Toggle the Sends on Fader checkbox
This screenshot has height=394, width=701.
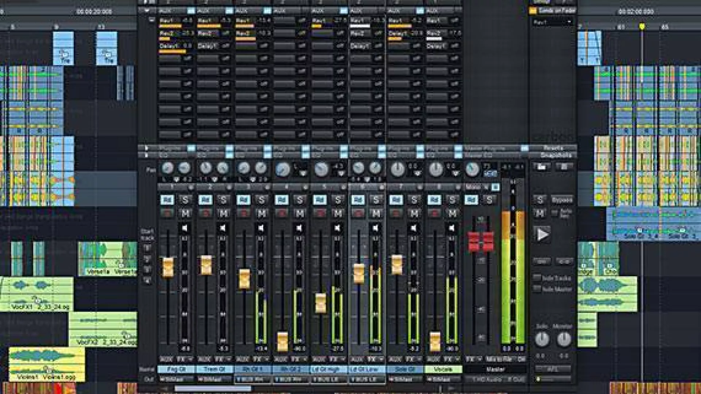click(x=533, y=11)
